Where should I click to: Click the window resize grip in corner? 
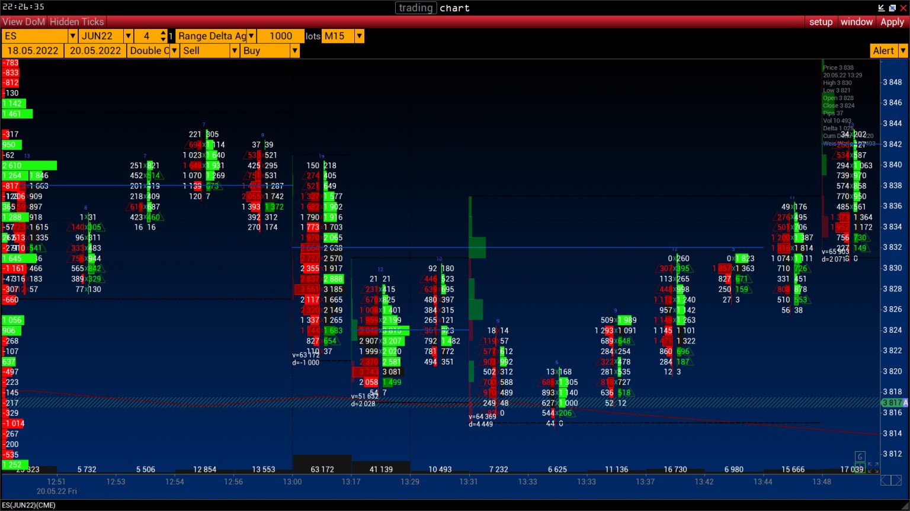click(x=905, y=506)
